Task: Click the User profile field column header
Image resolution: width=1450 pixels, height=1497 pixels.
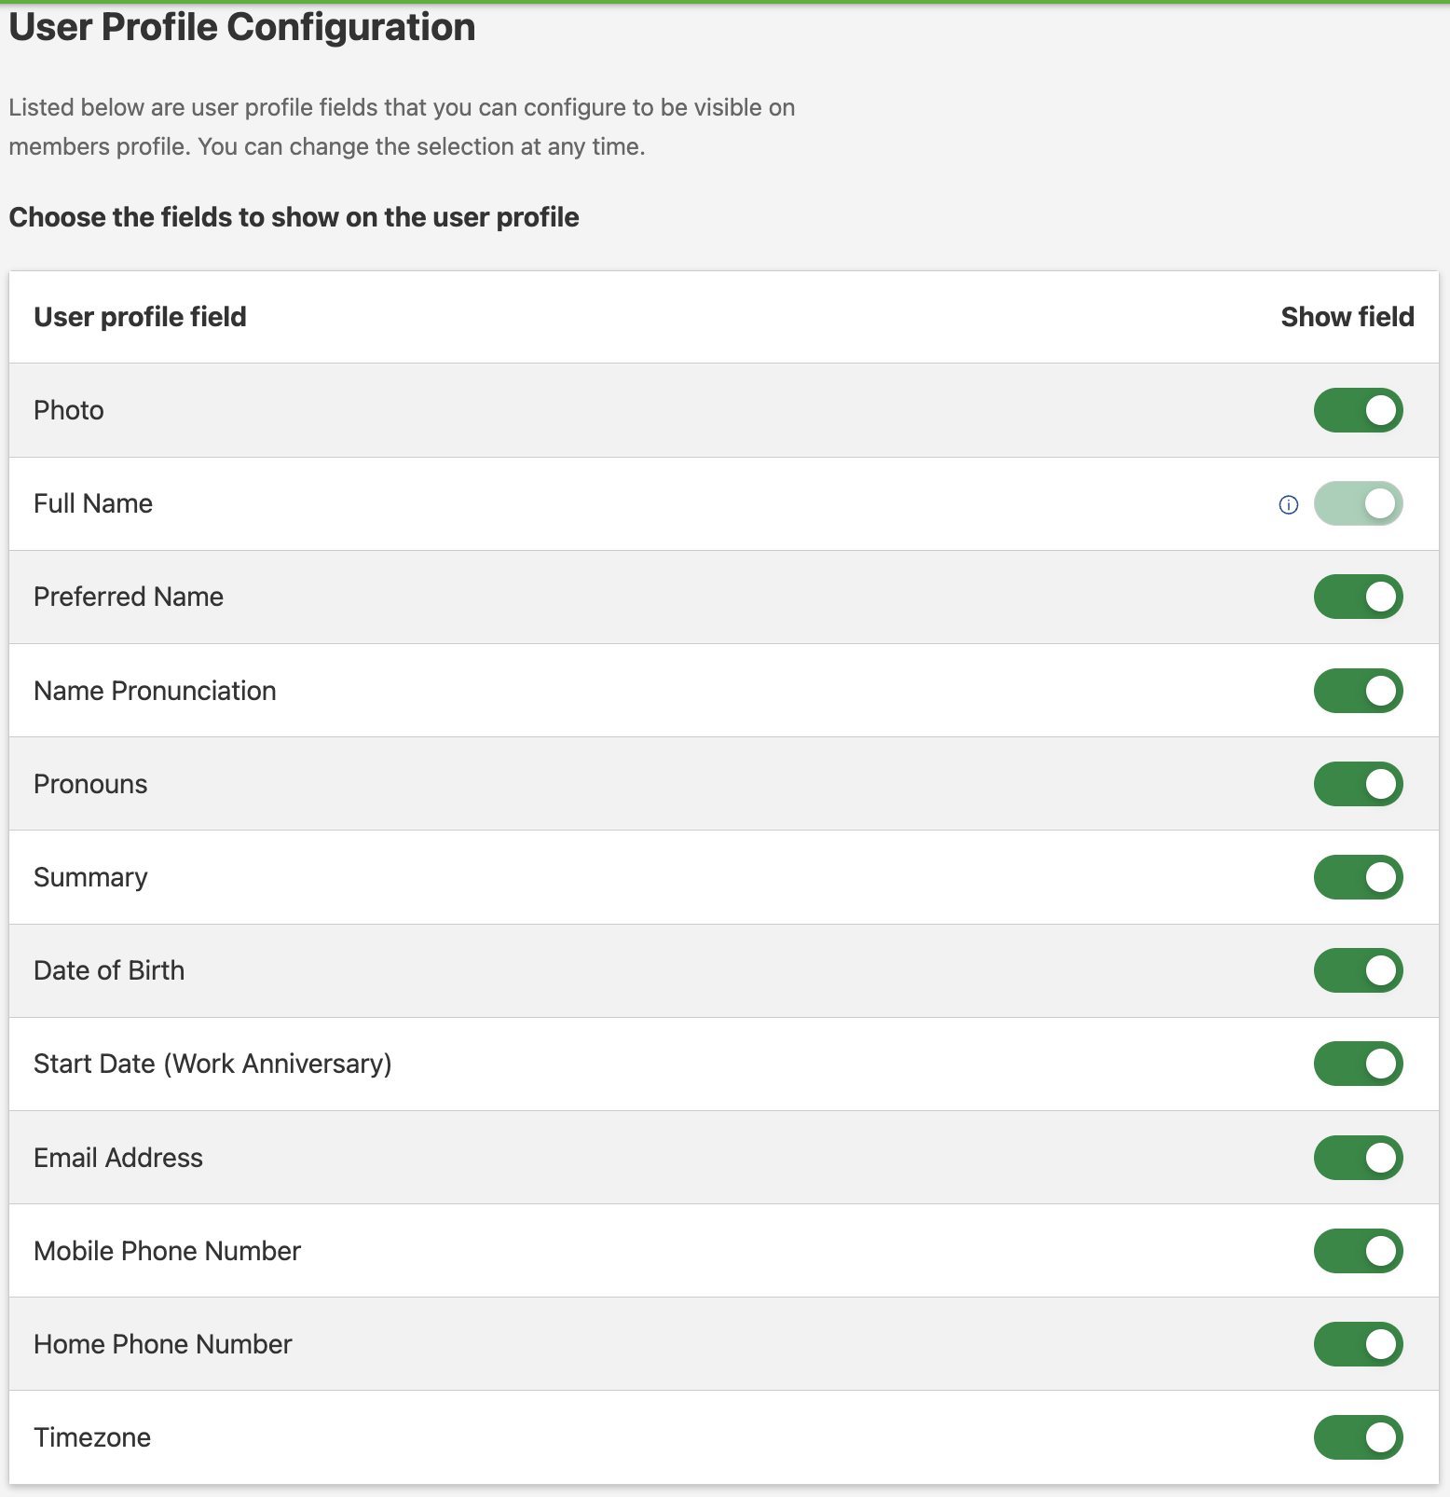Action: [140, 317]
